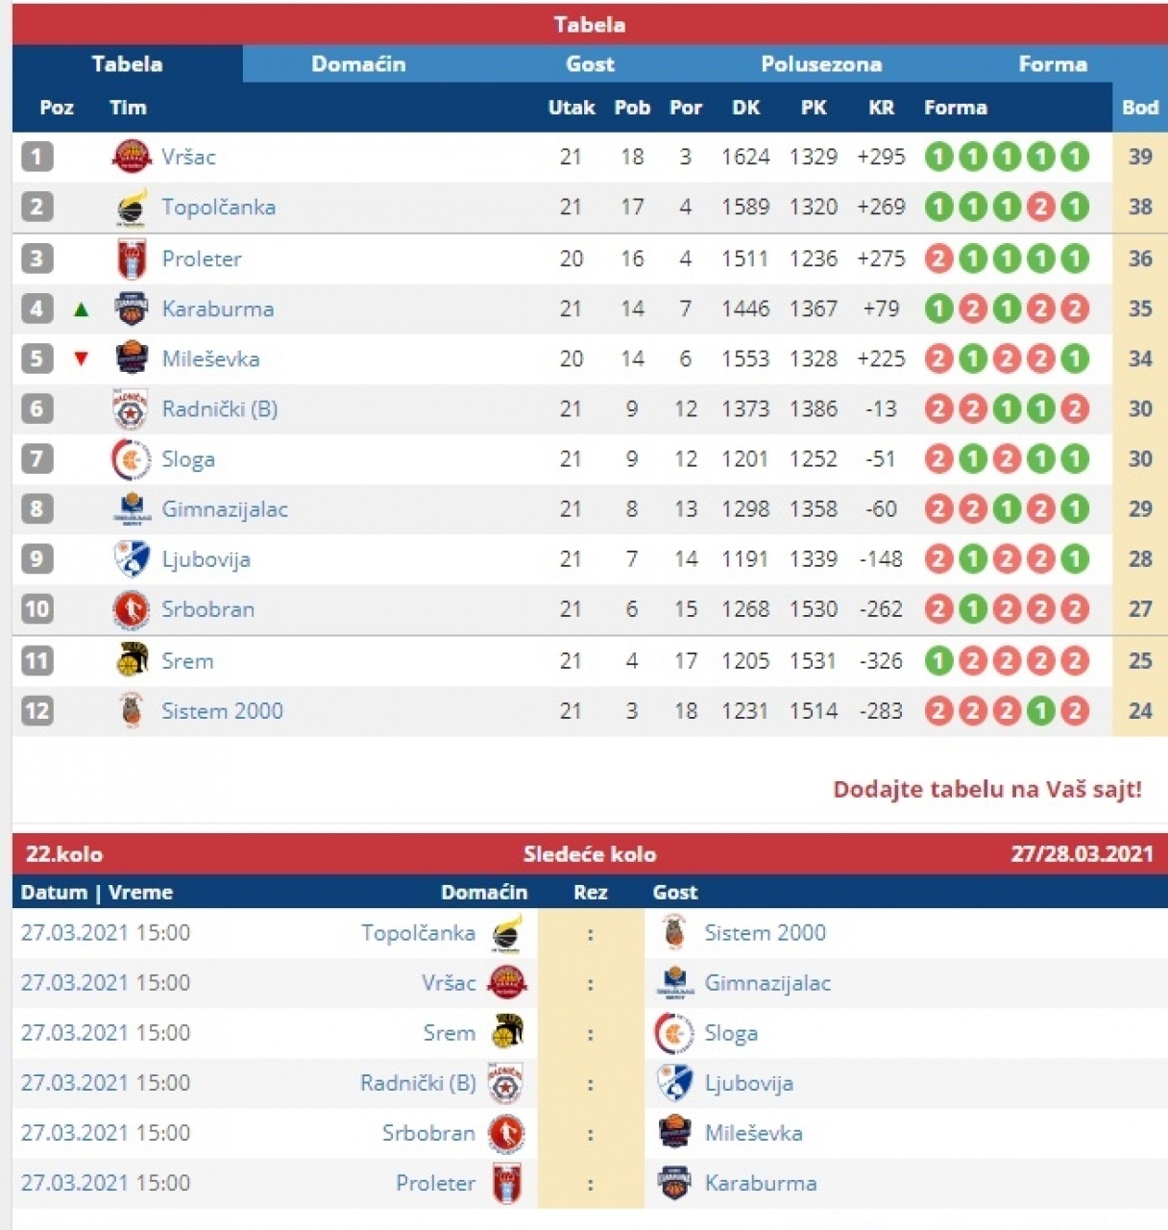Click the Sloga logo in table row
This screenshot has width=1168, height=1230.
click(x=132, y=459)
